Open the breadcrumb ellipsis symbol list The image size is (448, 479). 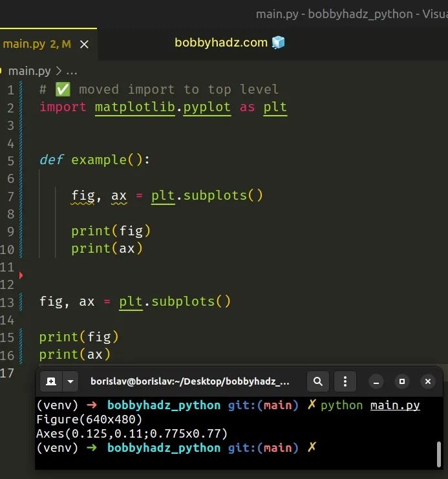click(72, 72)
